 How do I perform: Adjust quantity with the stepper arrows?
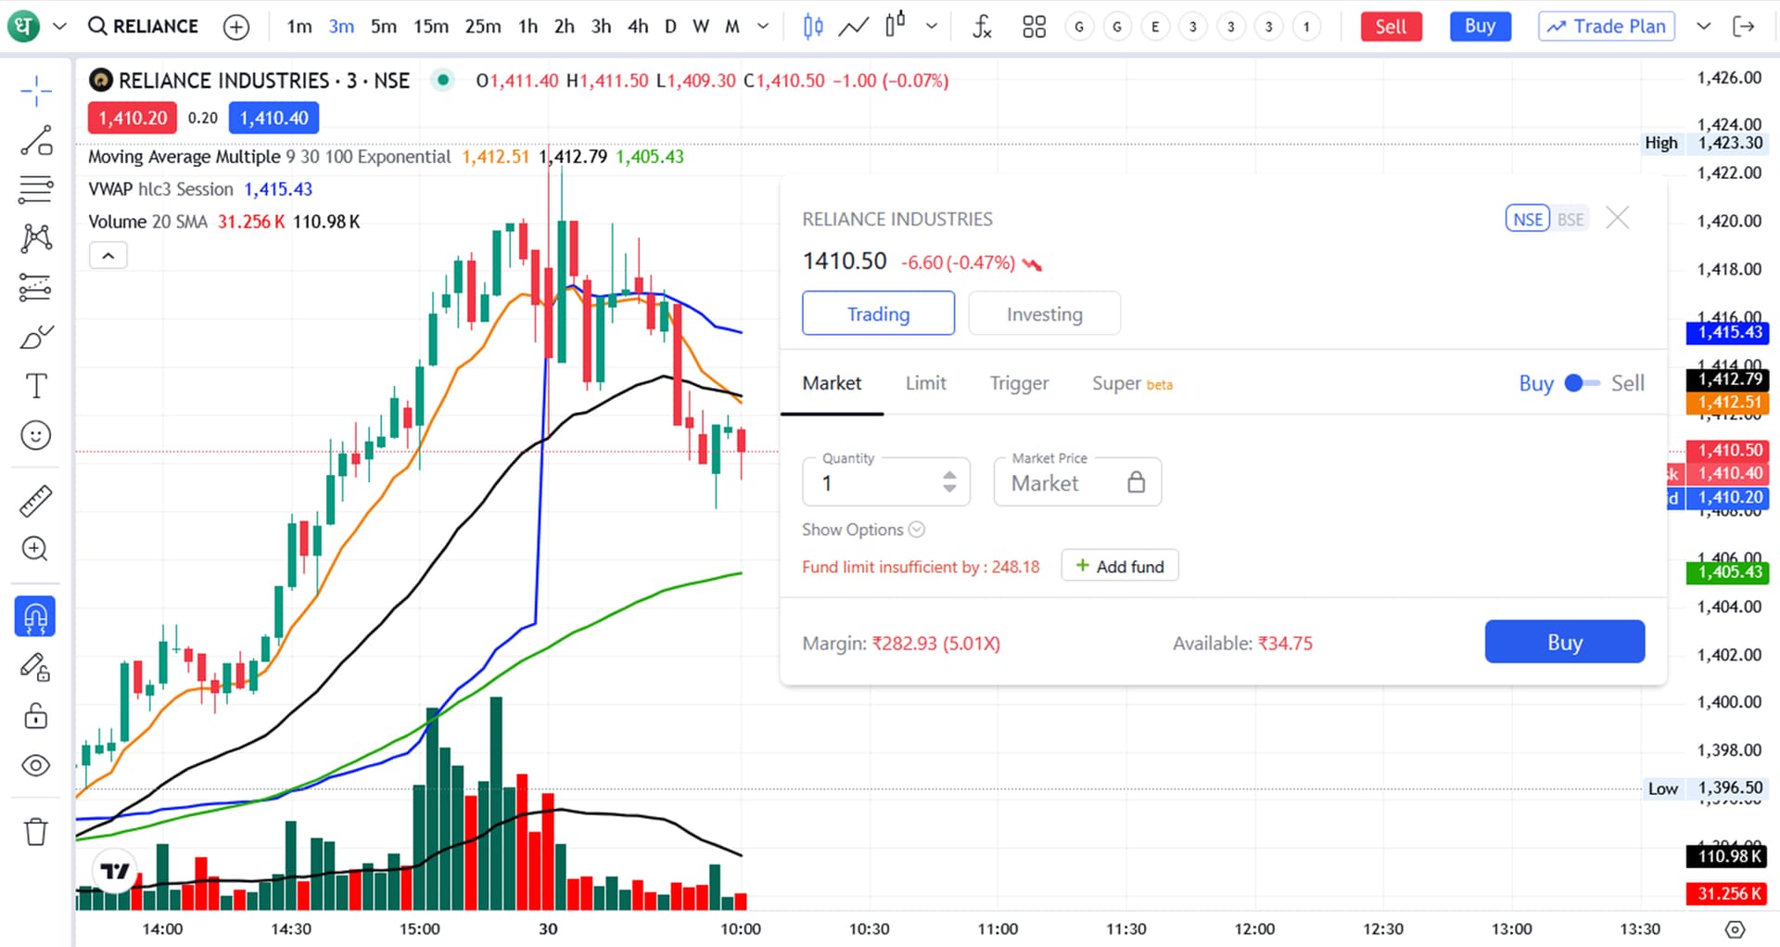949,482
